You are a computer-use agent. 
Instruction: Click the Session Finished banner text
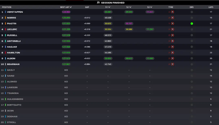point(113,3)
